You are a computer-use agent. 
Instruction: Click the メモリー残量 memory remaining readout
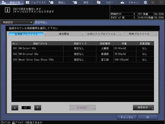tap(151, 14)
